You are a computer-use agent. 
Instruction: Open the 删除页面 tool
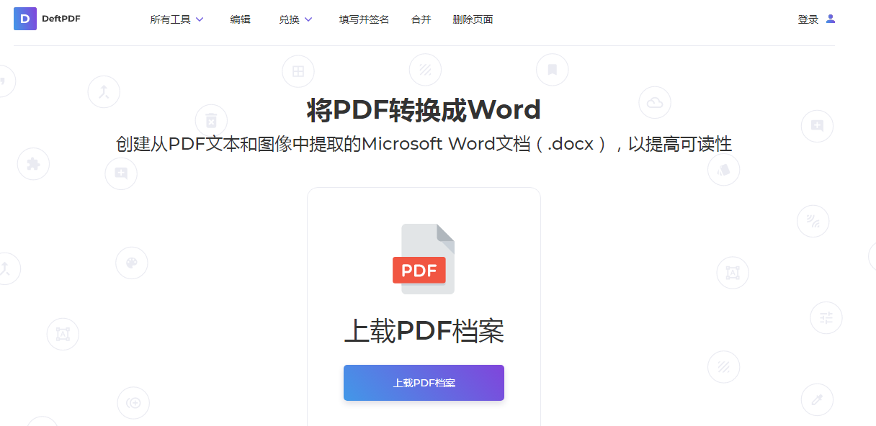(473, 19)
